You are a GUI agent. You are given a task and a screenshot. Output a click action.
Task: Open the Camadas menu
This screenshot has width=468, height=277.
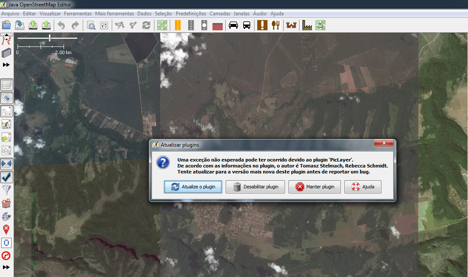point(220,14)
